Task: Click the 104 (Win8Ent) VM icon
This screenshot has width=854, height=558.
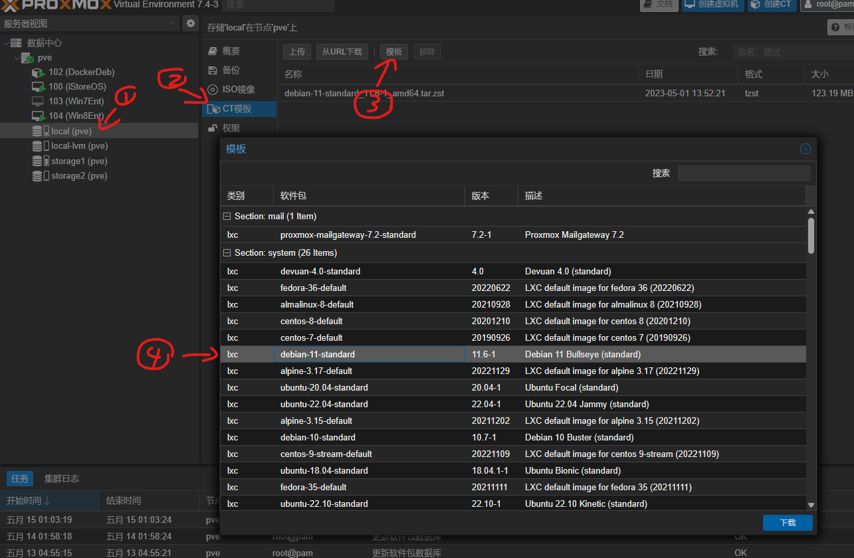Action: (x=39, y=116)
